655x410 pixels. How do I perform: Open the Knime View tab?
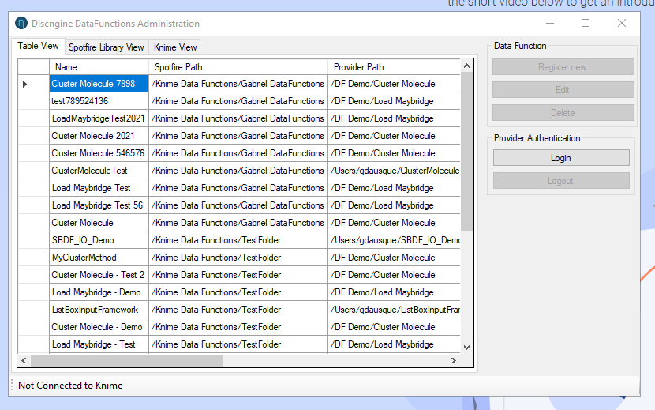pos(175,47)
